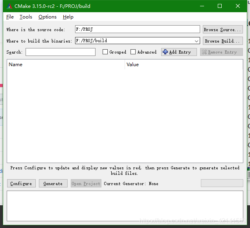
Task: Enable the Advanced checkbox
Action: point(133,52)
